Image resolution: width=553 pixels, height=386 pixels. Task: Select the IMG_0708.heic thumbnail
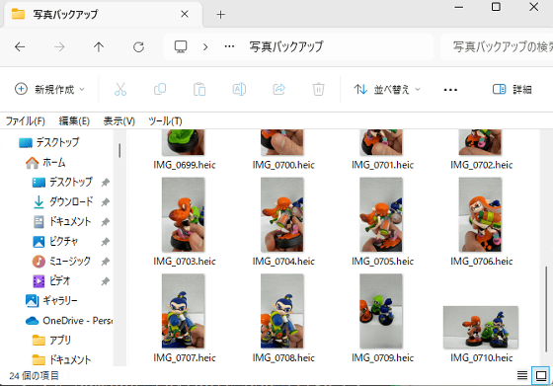282,311
